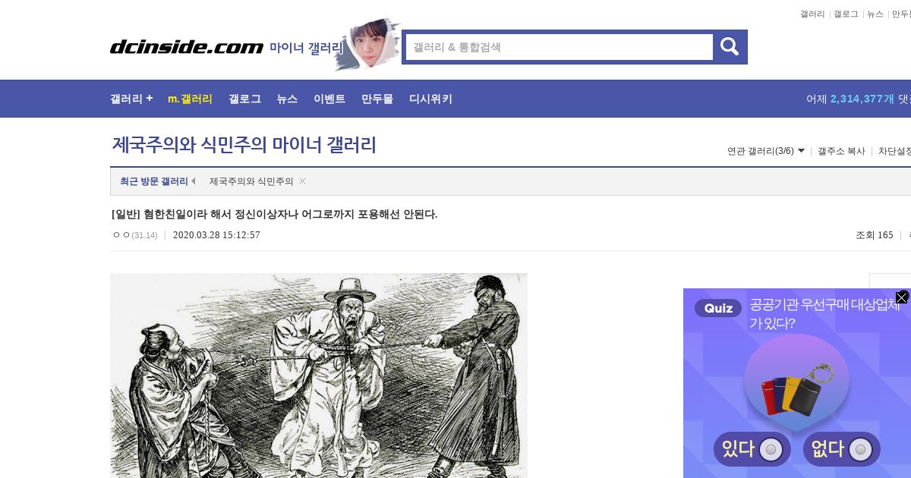
Task: Collapse the 최근 방문 갤러리 arrow
Action: 193,181
